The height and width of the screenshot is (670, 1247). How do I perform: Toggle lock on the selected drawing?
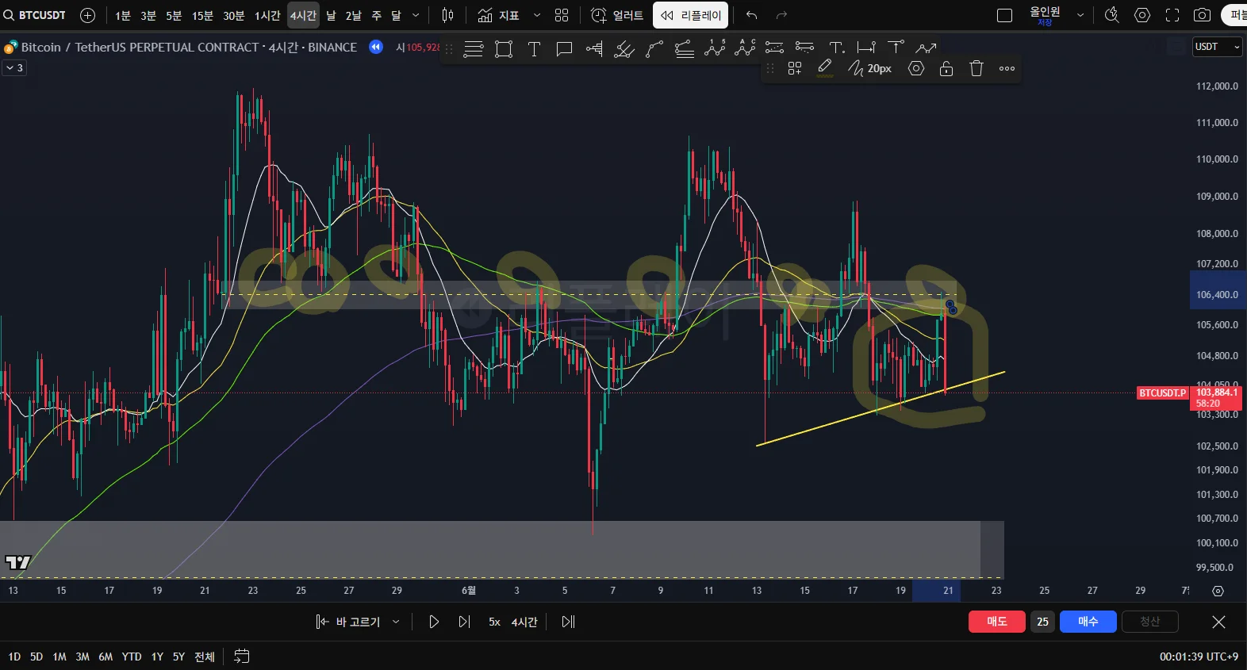(x=946, y=69)
